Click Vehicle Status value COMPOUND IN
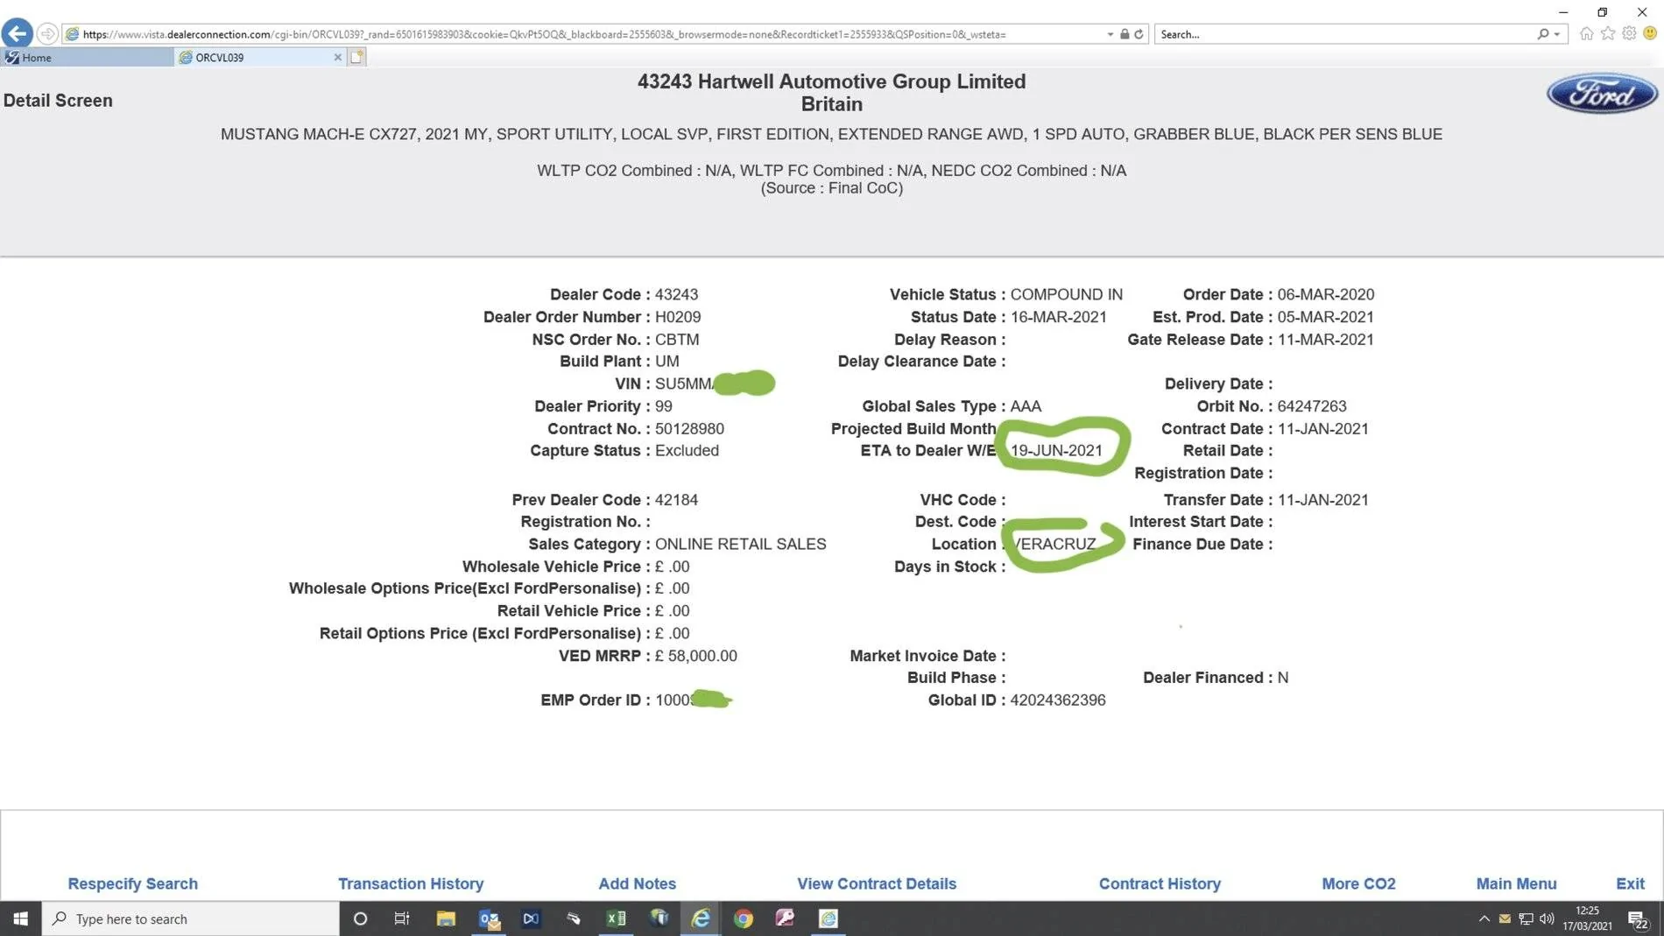The width and height of the screenshot is (1664, 936). tap(1066, 295)
